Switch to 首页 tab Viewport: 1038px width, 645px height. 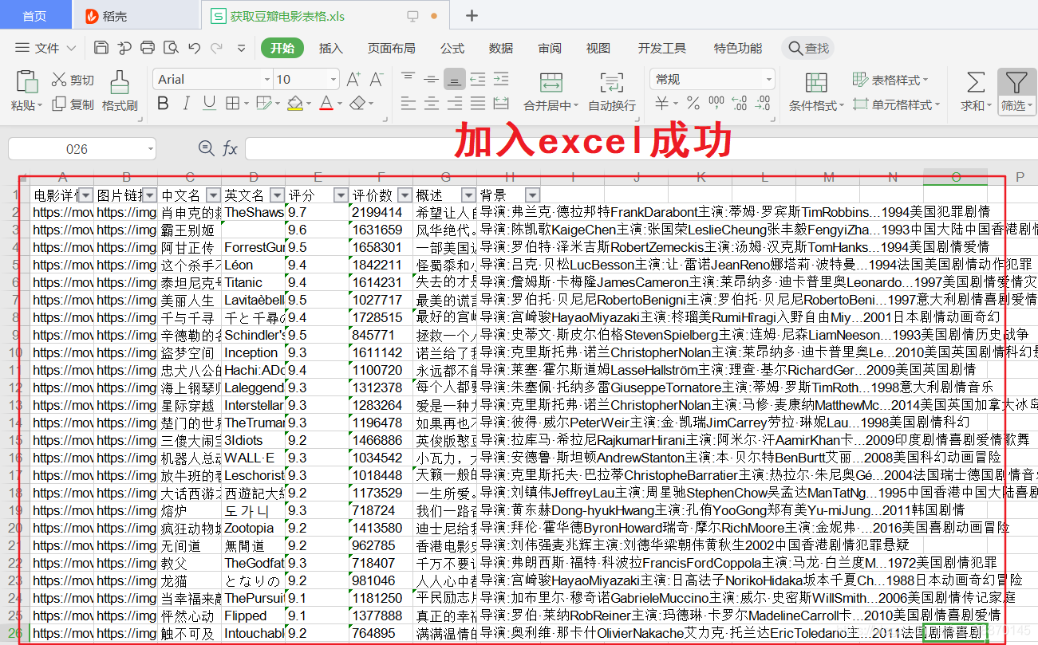(x=34, y=15)
